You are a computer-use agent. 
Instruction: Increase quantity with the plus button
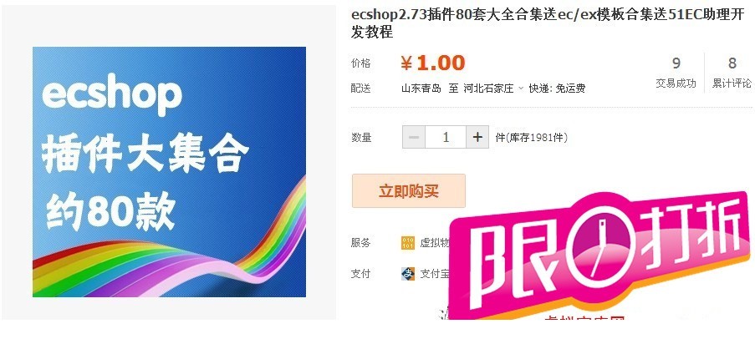(x=477, y=137)
